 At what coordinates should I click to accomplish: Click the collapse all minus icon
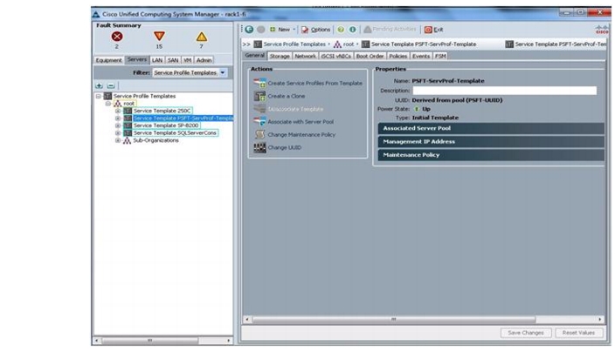pos(111,85)
